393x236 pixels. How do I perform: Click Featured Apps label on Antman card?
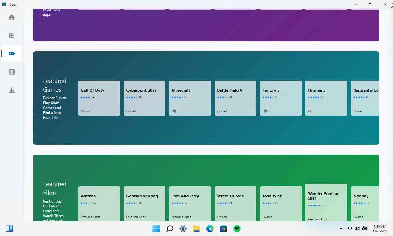(91, 217)
